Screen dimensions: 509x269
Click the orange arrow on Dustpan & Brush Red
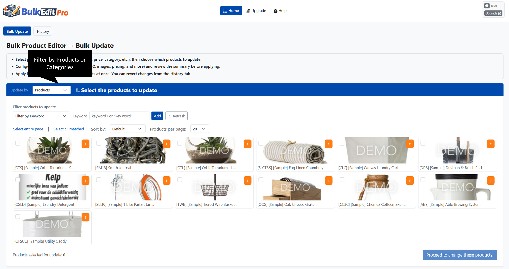point(491,144)
